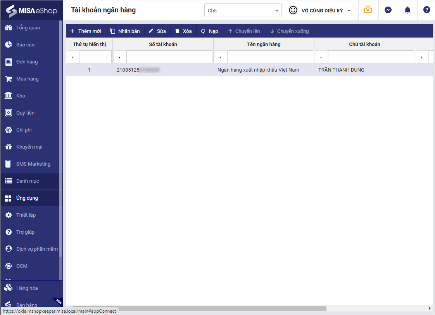Click Chuyển lên move up button
Screen dimensions: 435x315
click(x=244, y=31)
